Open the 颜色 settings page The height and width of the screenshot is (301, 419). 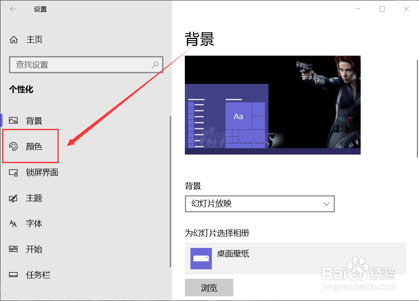(x=85, y=146)
